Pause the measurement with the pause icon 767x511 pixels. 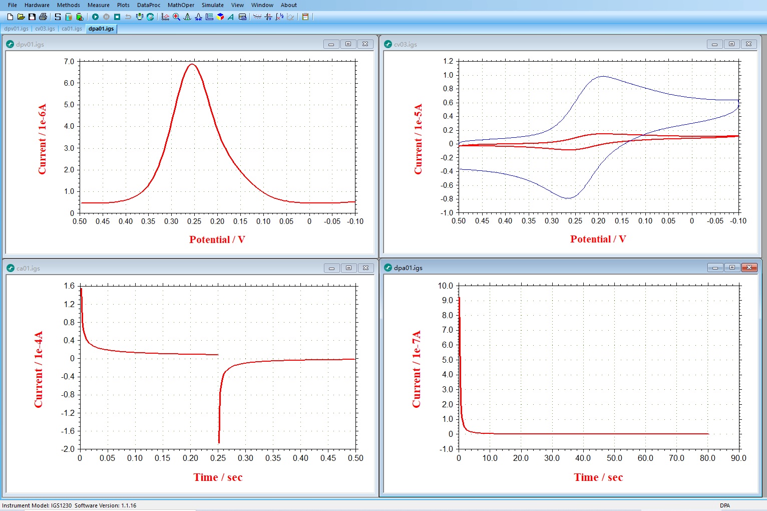click(x=106, y=17)
